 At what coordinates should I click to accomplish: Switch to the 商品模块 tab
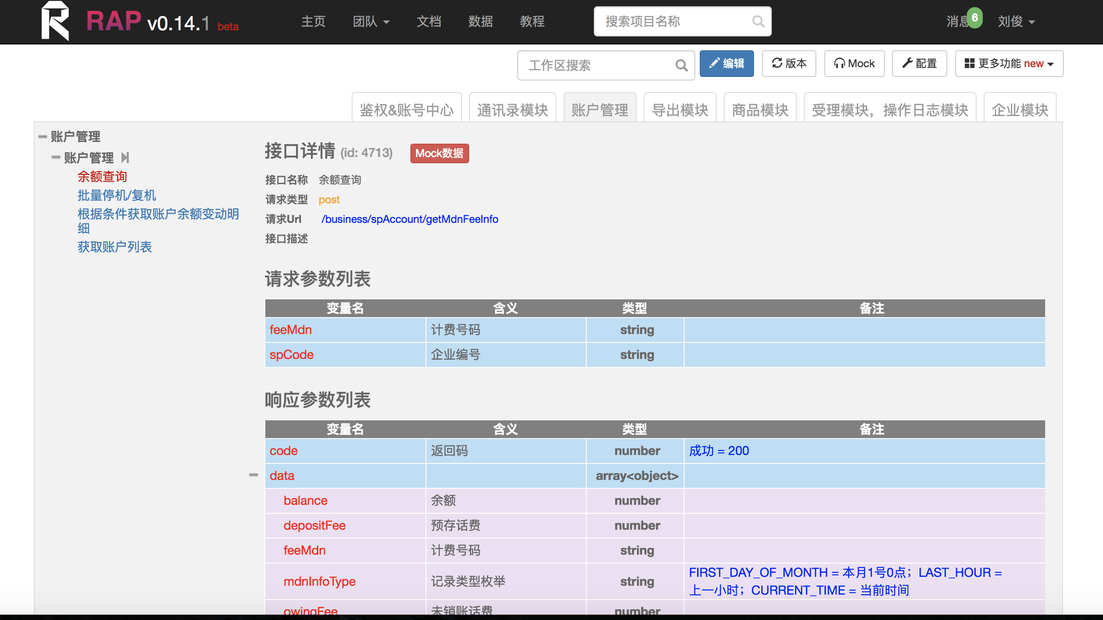[x=760, y=107]
